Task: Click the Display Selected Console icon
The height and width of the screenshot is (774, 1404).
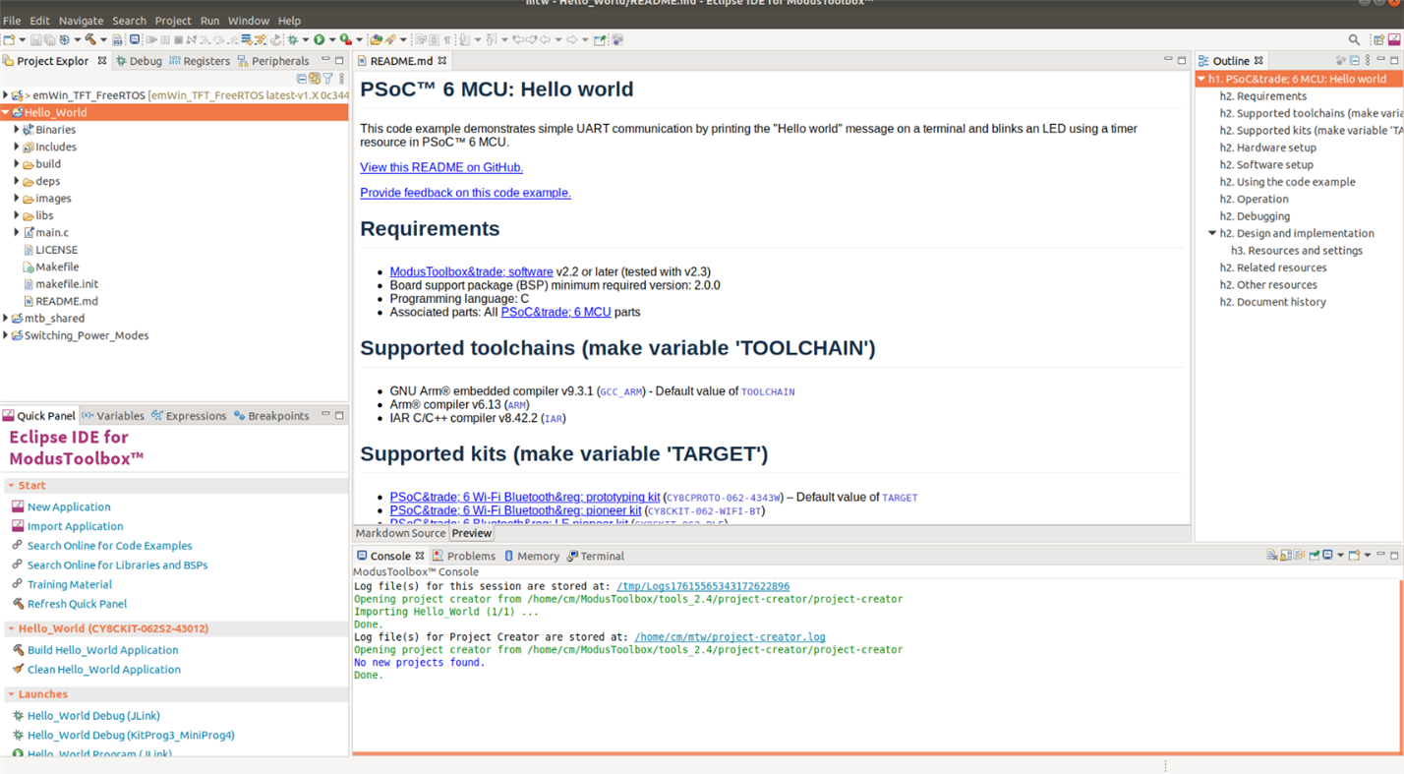Action: [x=1328, y=556]
